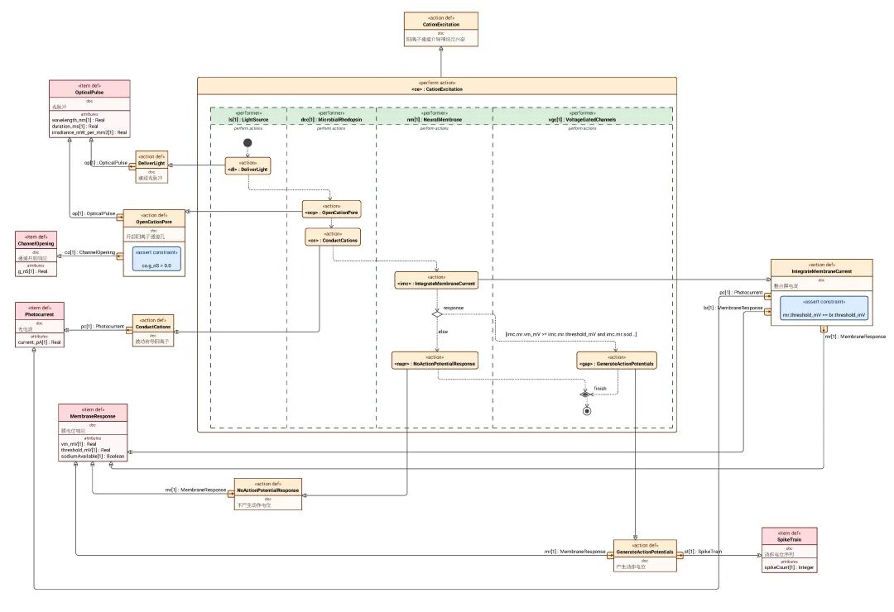Click the br[1] : MembraneResponse input pin

(x=768, y=312)
